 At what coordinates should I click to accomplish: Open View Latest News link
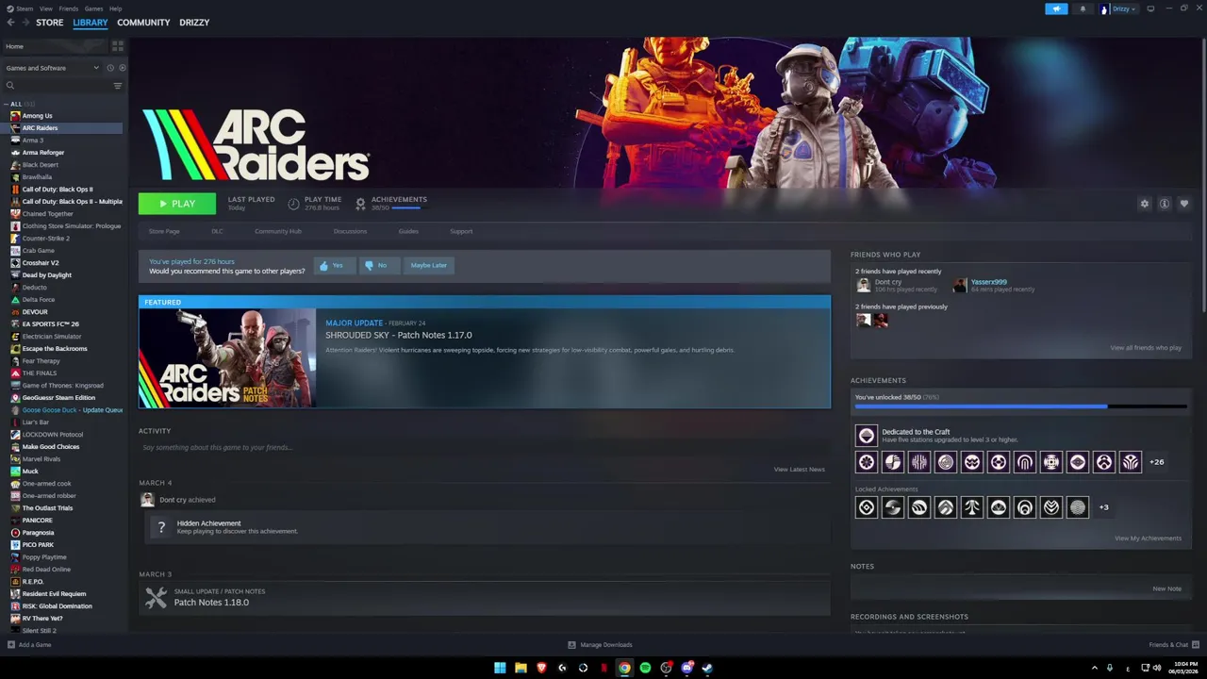[800, 470]
